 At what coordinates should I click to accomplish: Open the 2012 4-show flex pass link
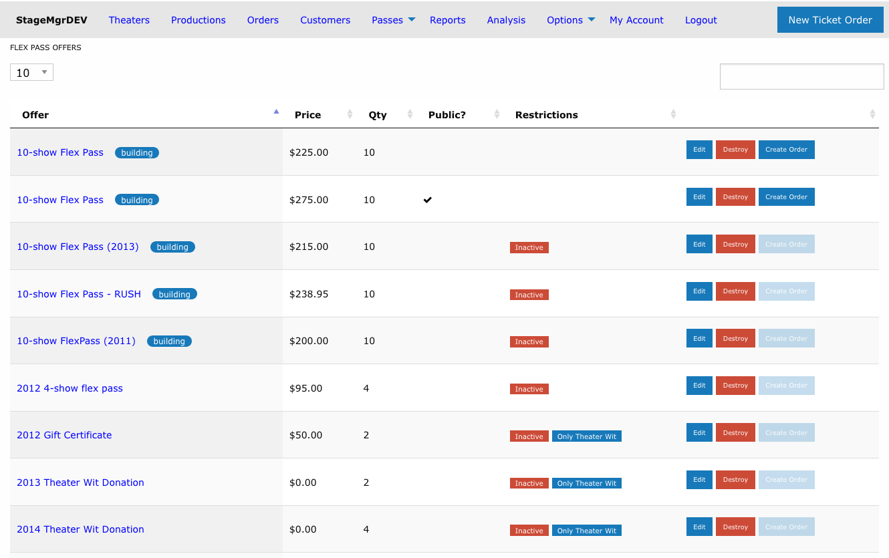pyautogui.click(x=70, y=388)
